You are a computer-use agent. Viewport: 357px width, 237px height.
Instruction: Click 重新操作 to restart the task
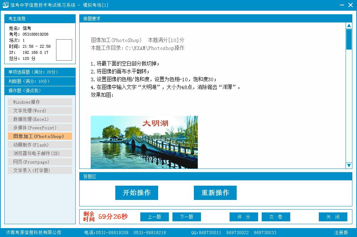[215, 192]
